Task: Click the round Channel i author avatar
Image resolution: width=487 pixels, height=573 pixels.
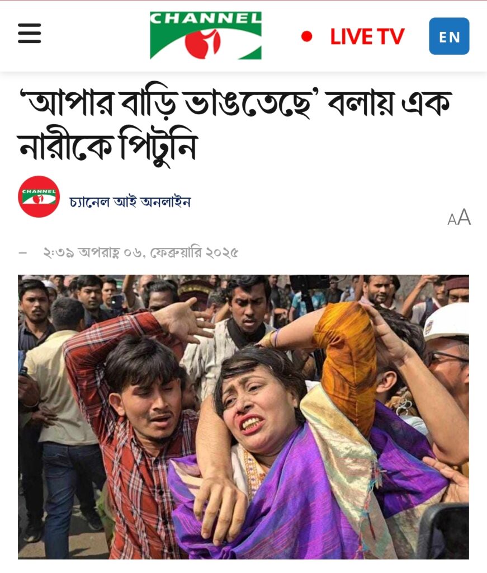Action: click(x=39, y=196)
